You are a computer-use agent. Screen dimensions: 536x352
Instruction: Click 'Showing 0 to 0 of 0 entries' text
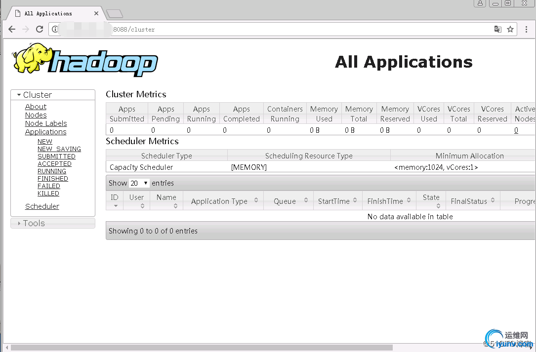(x=153, y=231)
